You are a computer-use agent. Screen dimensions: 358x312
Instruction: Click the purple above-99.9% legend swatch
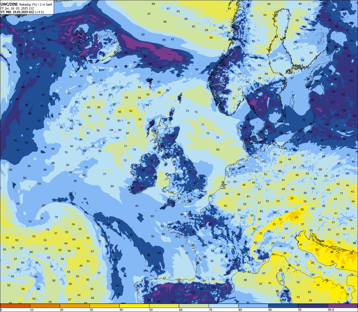343,306
